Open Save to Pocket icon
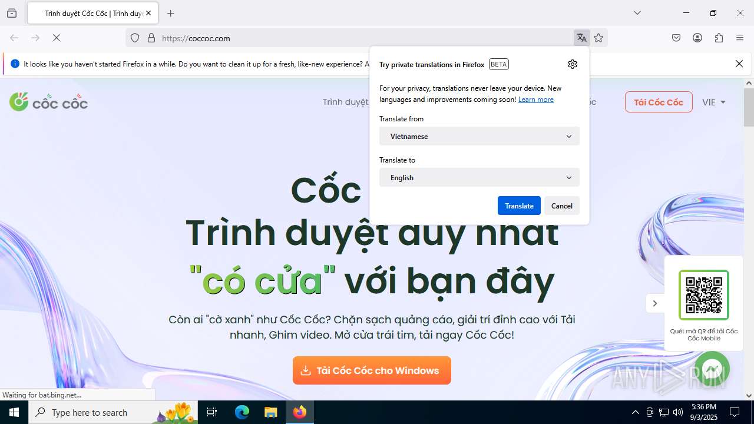Image resolution: width=754 pixels, height=424 pixels. click(x=676, y=38)
